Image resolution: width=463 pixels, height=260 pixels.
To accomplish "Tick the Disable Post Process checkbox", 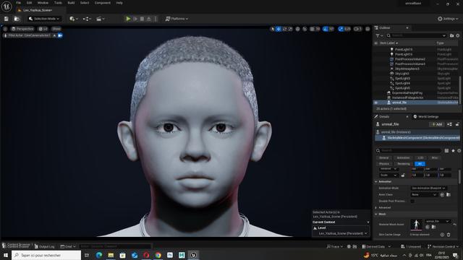I will click(x=412, y=201).
